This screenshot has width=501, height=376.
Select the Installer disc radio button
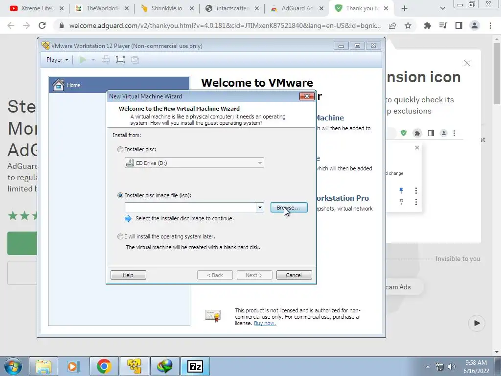coord(120,149)
